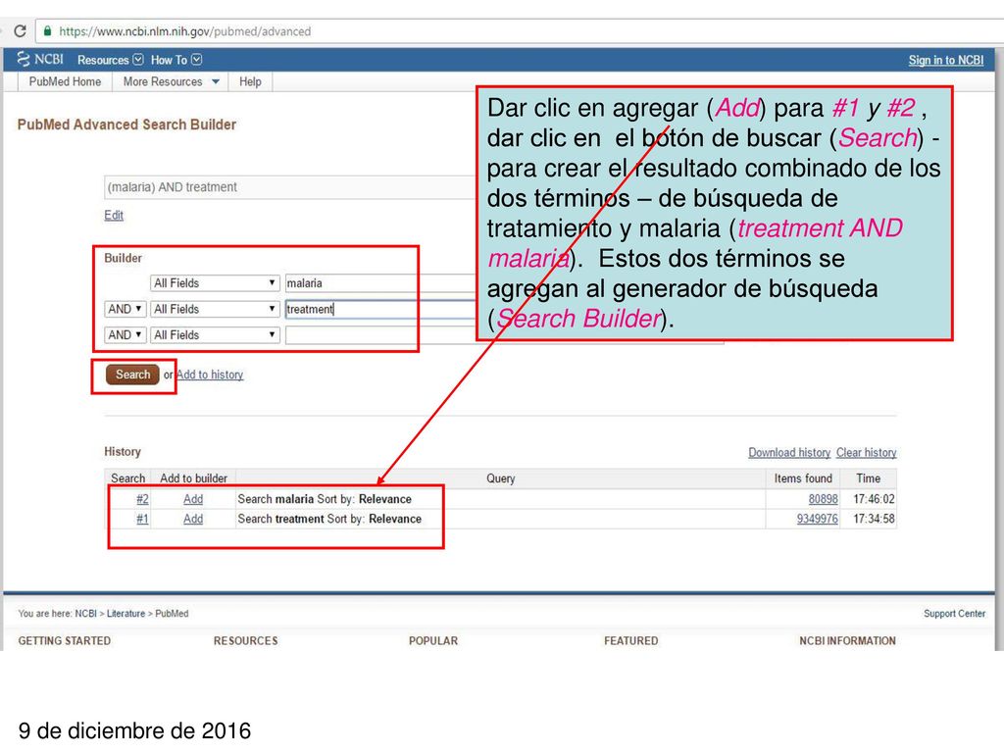Click RESOURCES footer heading
This screenshot has height=753, width=1004.
pos(246,641)
